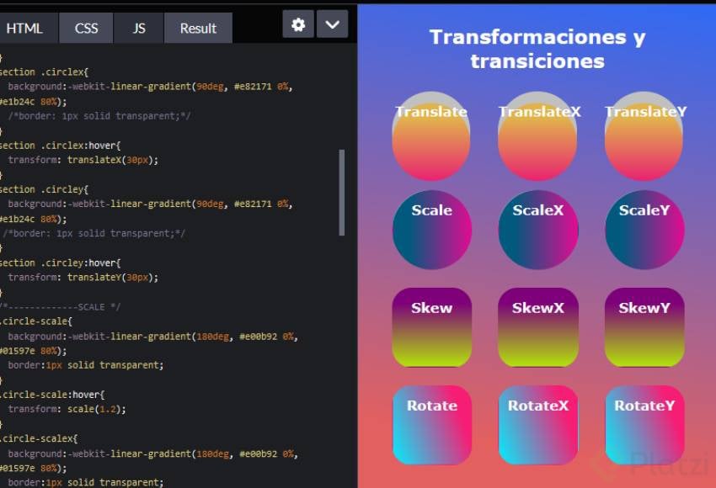Click the Translate circle
Image resolution: width=716 pixels, height=488 pixels.
click(431, 137)
